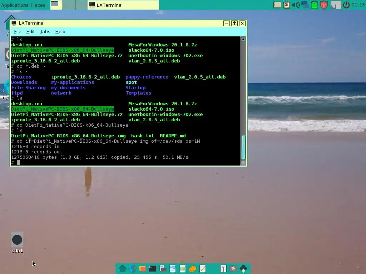Maximize the LXTerminal window
This screenshot has width=366, height=274.
coord(234,23)
